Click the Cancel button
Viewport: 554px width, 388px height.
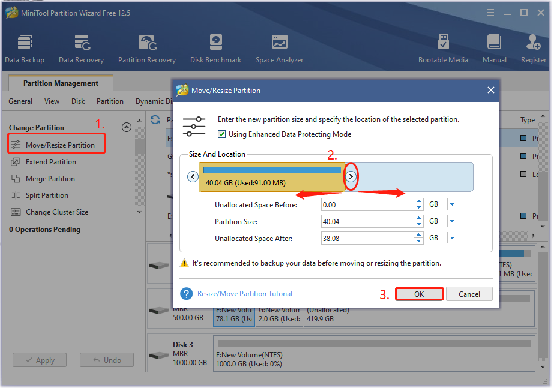click(469, 294)
